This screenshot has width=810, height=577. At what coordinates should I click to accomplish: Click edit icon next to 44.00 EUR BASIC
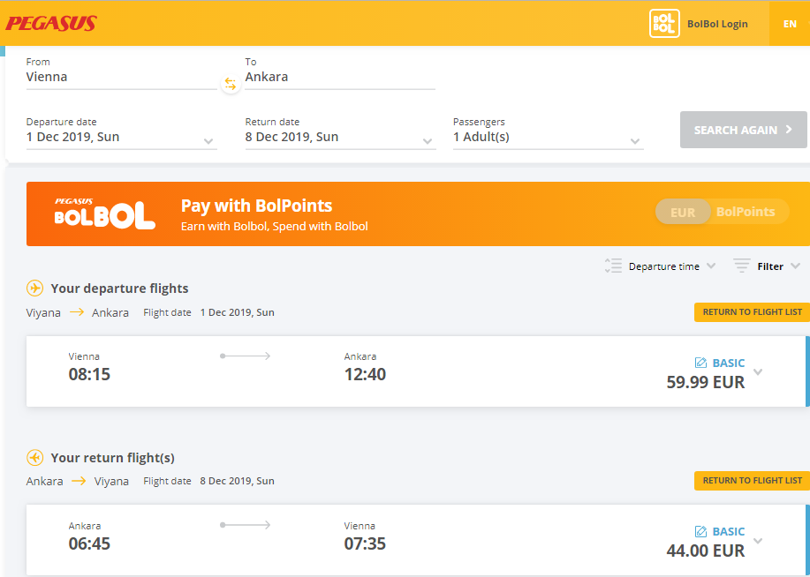(x=700, y=532)
